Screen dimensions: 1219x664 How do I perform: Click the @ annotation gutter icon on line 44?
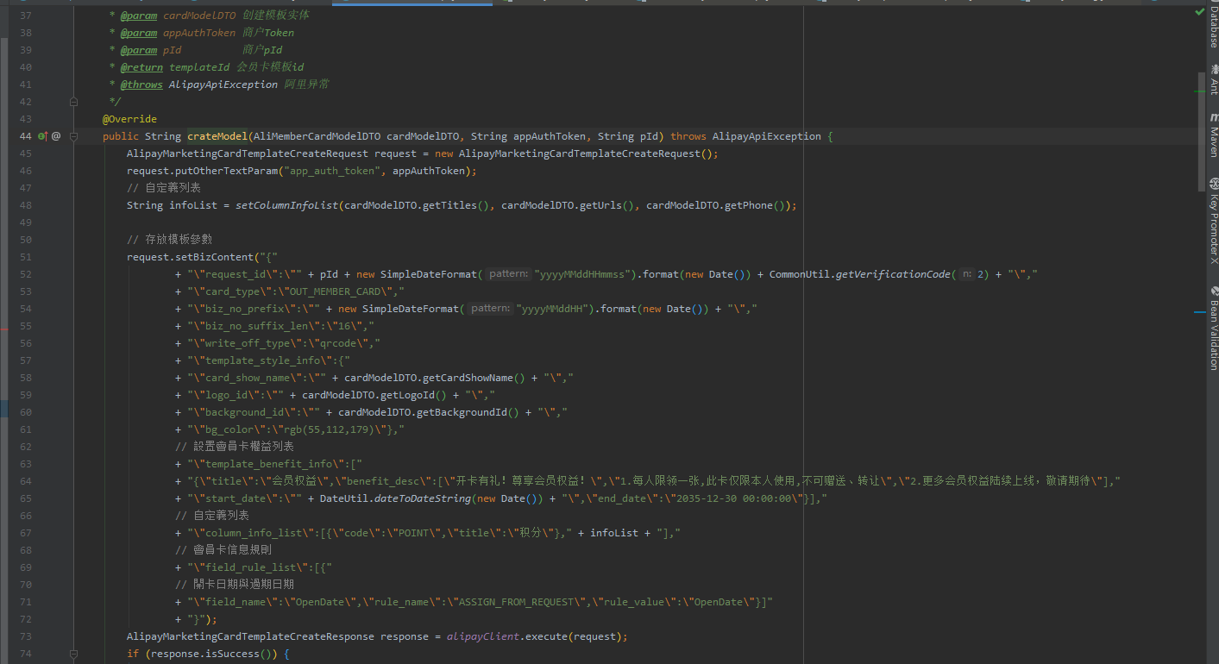click(56, 136)
